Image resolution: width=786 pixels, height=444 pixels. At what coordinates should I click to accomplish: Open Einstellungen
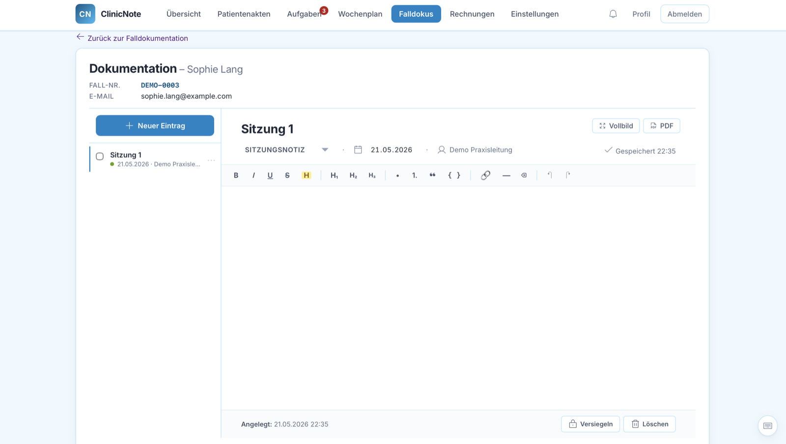(x=534, y=14)
